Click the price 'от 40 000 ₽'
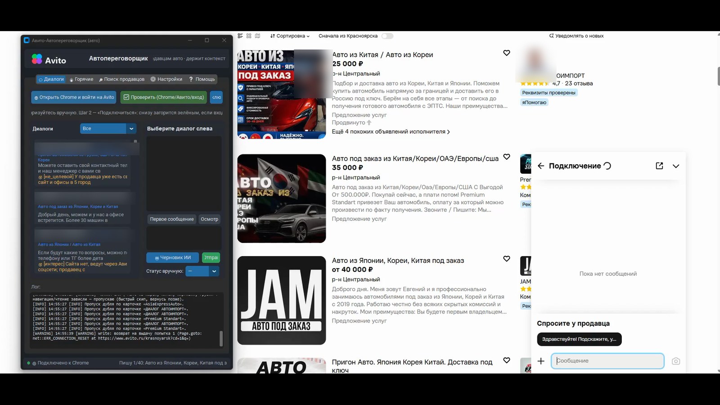Image resolution: width=720 pixels, height=405 pixels. (352, 270)
